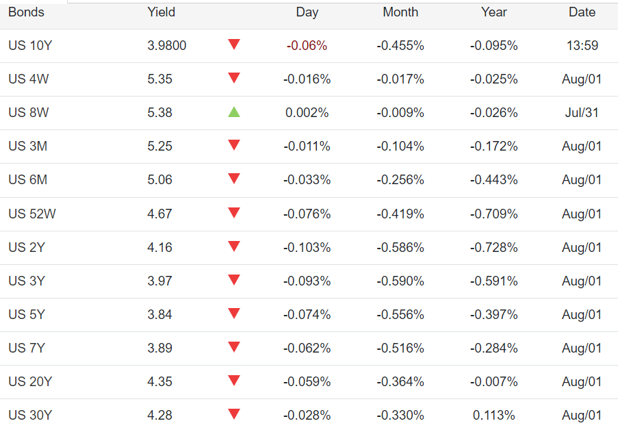Click the Jul/31 date in US 8W row
Screen dimensions: 618x432
pos(582,112)
